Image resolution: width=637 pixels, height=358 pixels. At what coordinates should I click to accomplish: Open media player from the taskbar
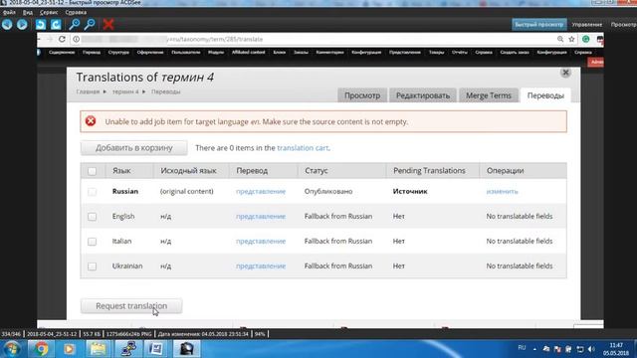(x=69, y=349)
